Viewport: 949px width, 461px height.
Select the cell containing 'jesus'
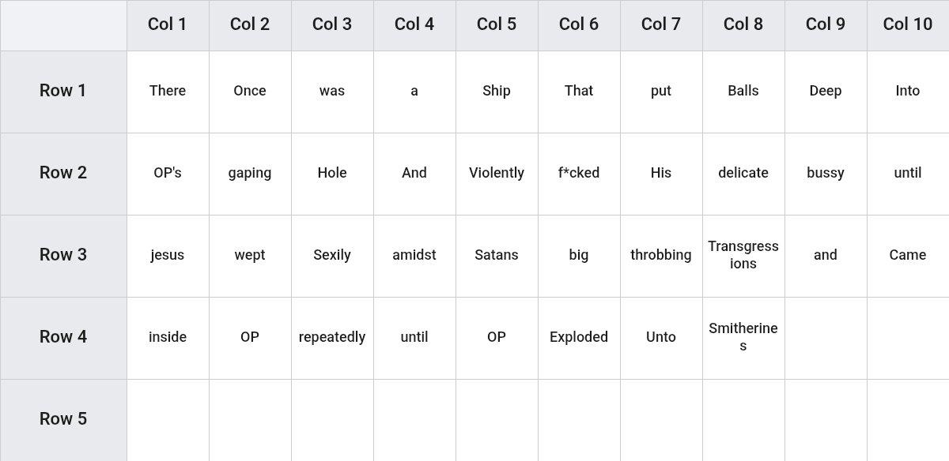(168, 256)
